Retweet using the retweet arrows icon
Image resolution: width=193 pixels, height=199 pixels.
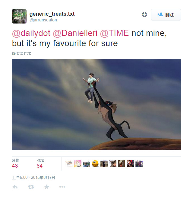coord(31,187)
